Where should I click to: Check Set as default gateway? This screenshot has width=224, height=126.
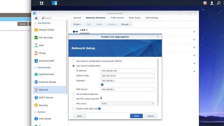[x=73, y=94]
